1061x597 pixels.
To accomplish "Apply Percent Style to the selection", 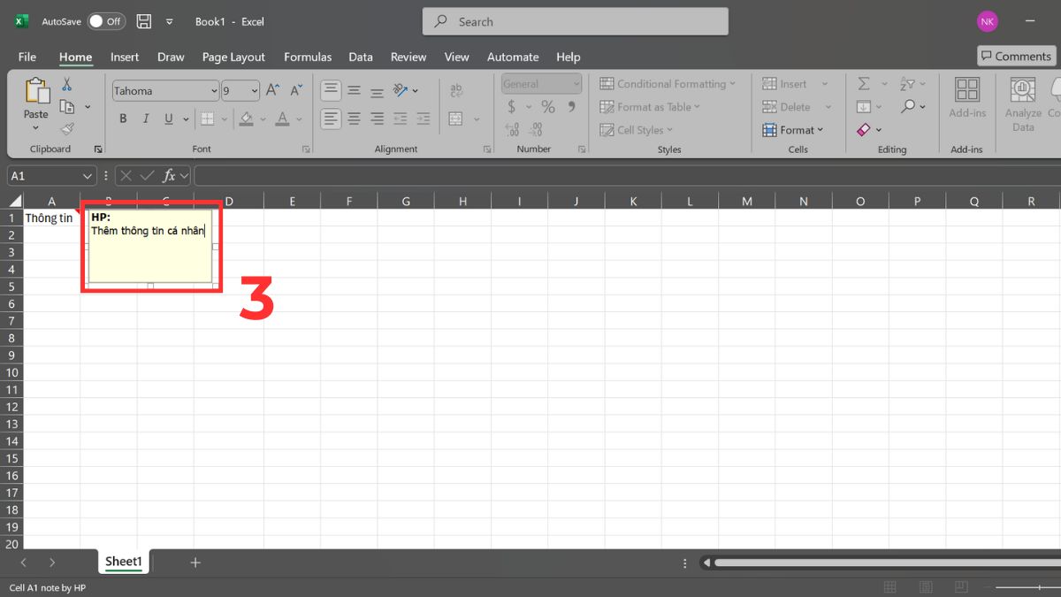I will tap(547, 106).
